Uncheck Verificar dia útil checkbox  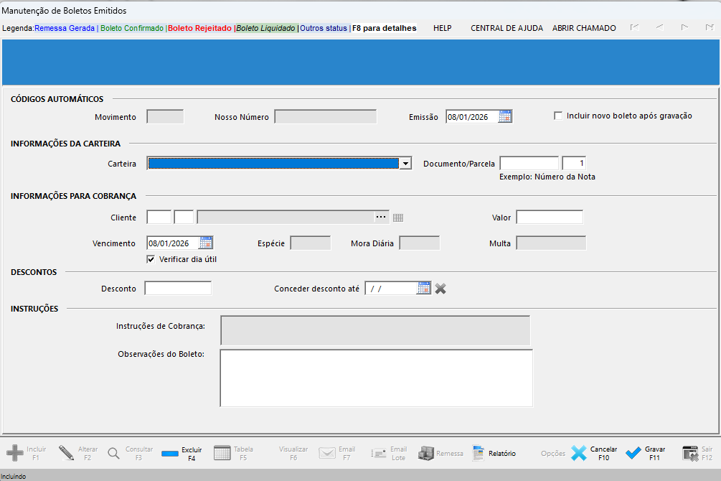coord(151,259)
